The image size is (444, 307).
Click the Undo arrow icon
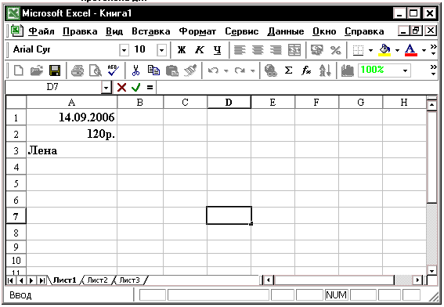(x=213, y=70)
